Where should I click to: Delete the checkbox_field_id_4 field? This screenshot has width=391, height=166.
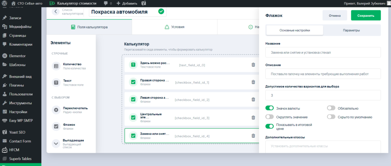tap(253, 136)
